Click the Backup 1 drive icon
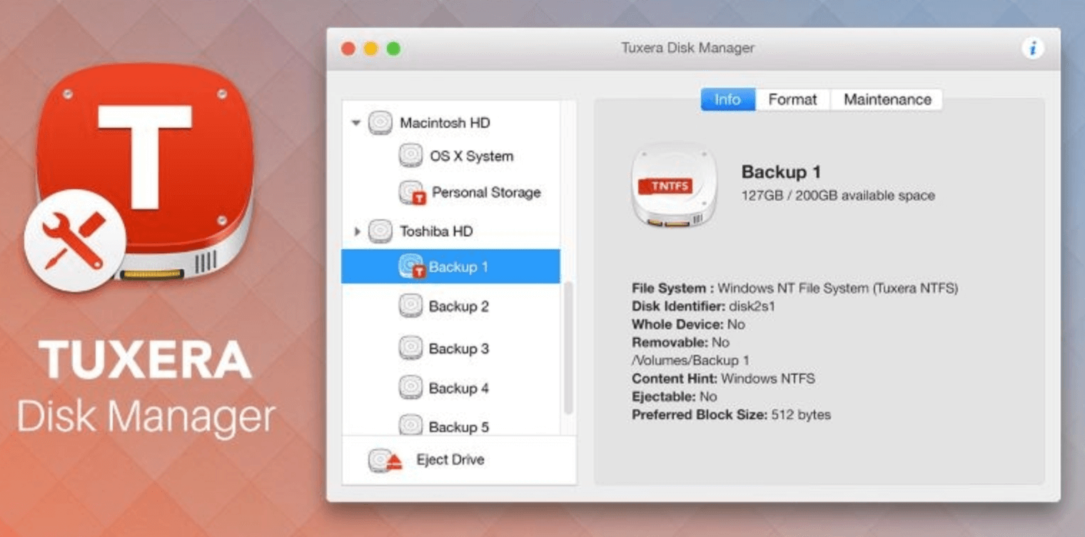 pyautogui.click(x=410, y=266)
